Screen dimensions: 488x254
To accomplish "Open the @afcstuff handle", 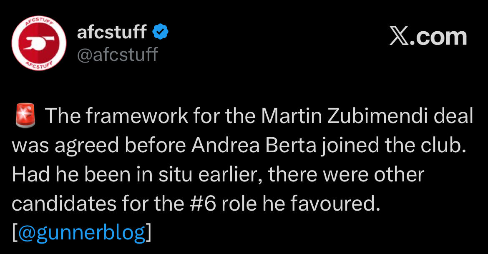I will pos(118,54).
